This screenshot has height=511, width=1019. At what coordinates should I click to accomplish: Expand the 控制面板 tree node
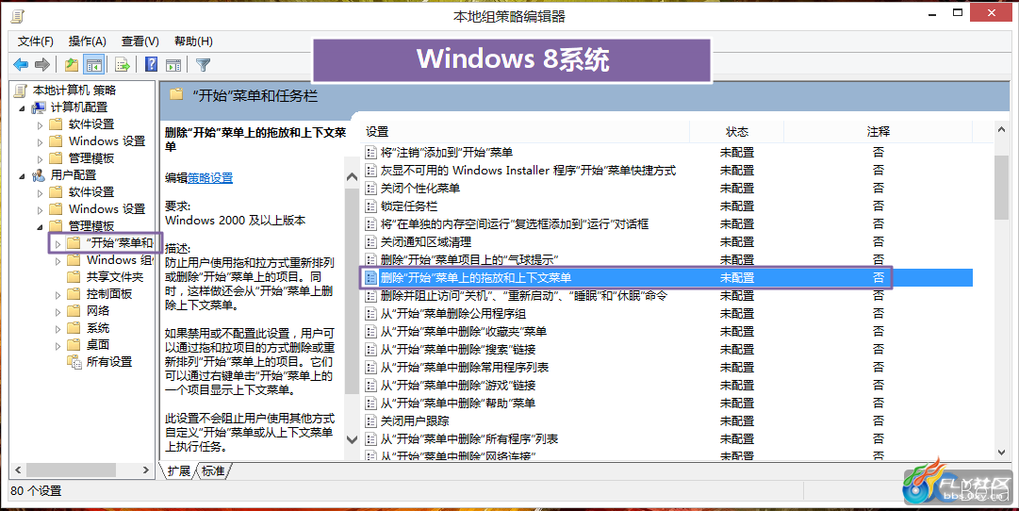(58, 294)
